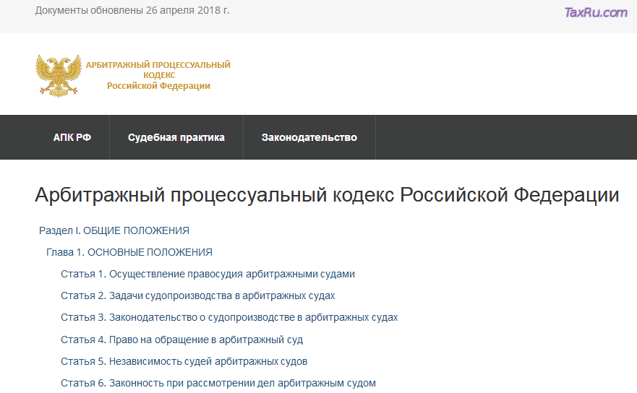Open 'Глава 1. ОСНОВНЫЕ ПОЛОЖЕНИЯ' link
Screen dimensions: 637x393
[129, 252]
